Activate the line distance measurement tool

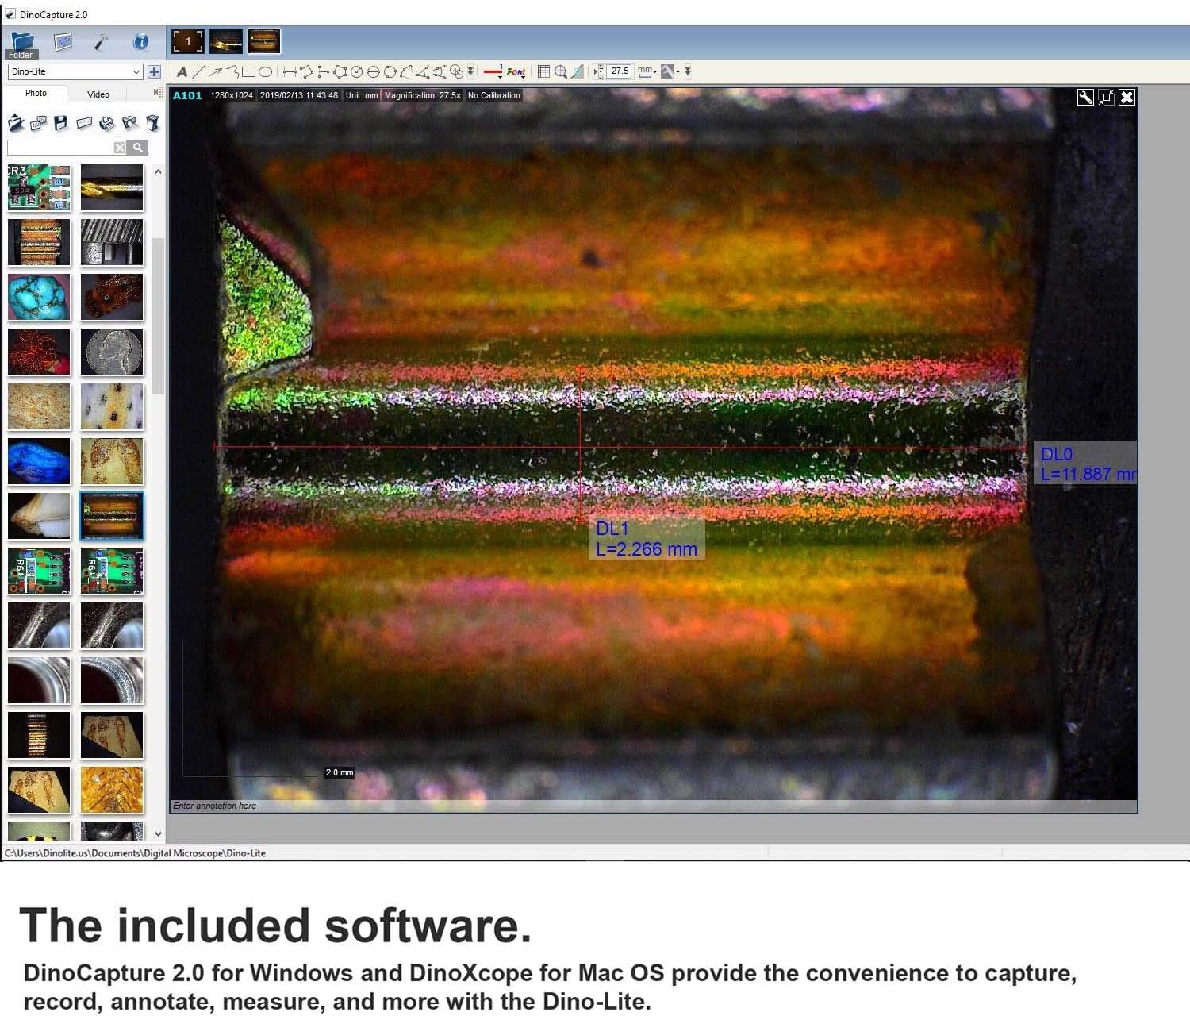(289, 72)
